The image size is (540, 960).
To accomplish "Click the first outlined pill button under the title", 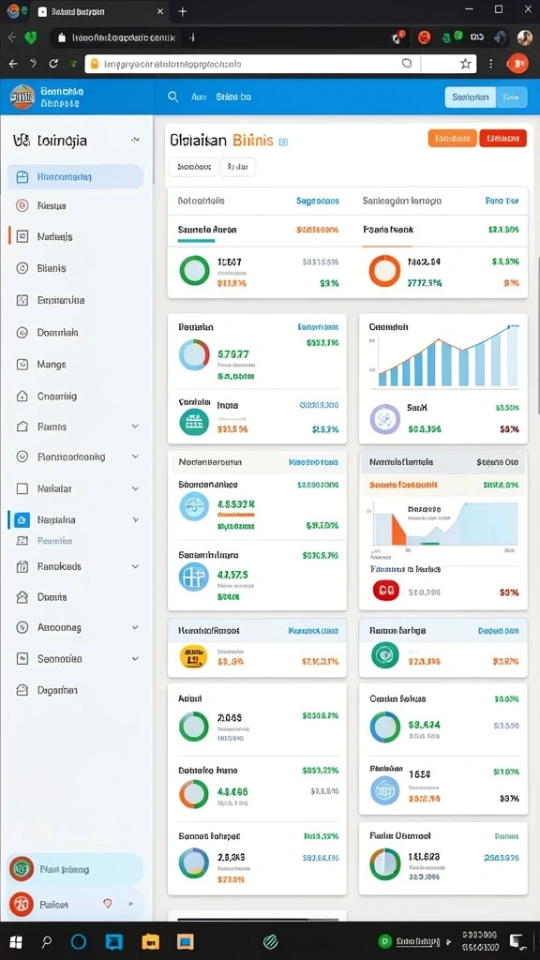I will click(193, 167).
